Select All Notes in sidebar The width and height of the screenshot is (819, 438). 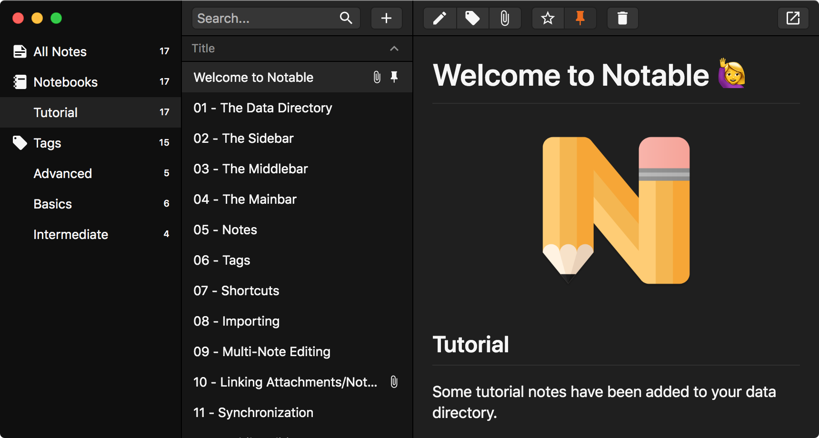(90, 51)
